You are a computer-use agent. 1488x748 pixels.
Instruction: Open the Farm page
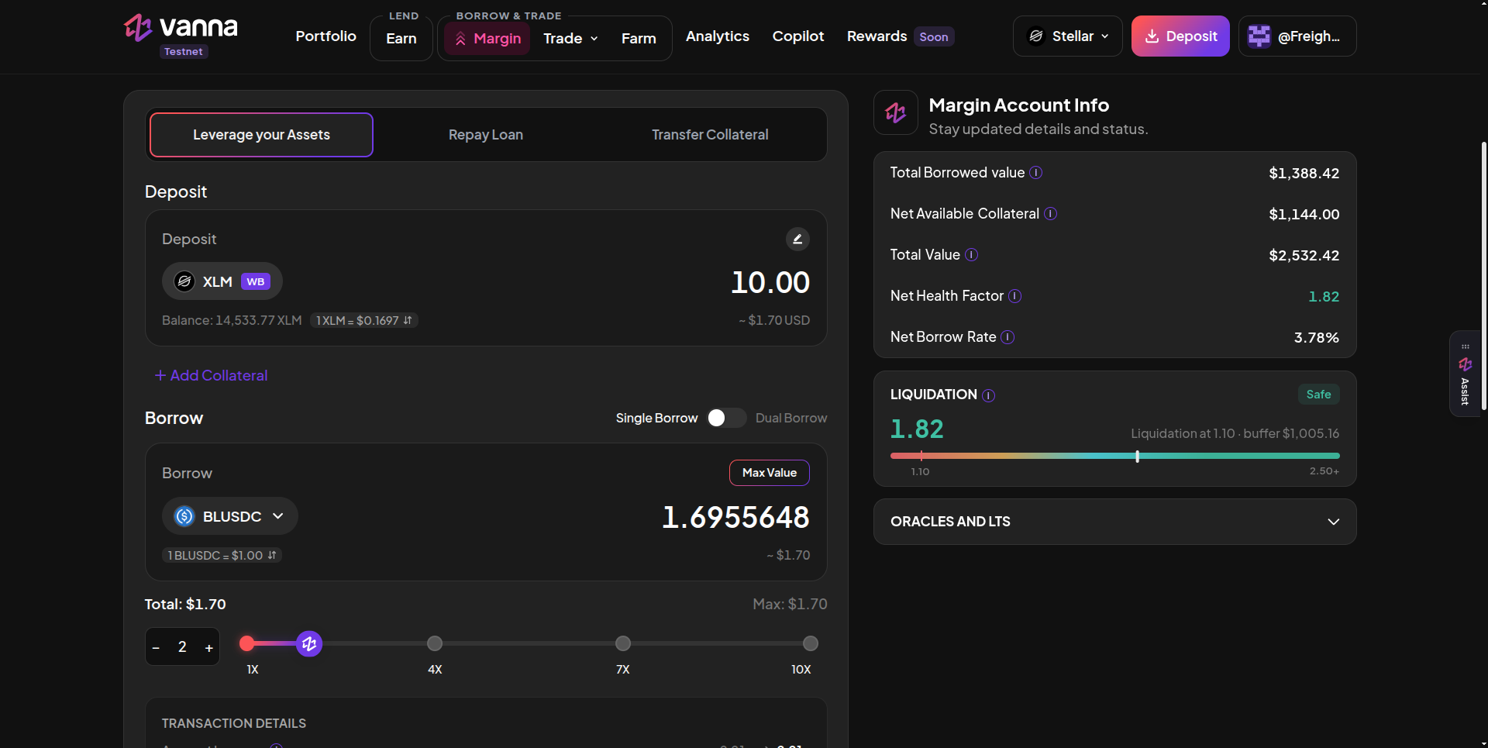click(x=639, y=39)
